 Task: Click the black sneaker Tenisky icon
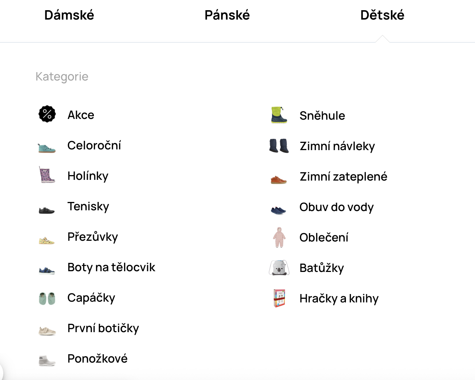pyautogui.click(x=47, y=210)
